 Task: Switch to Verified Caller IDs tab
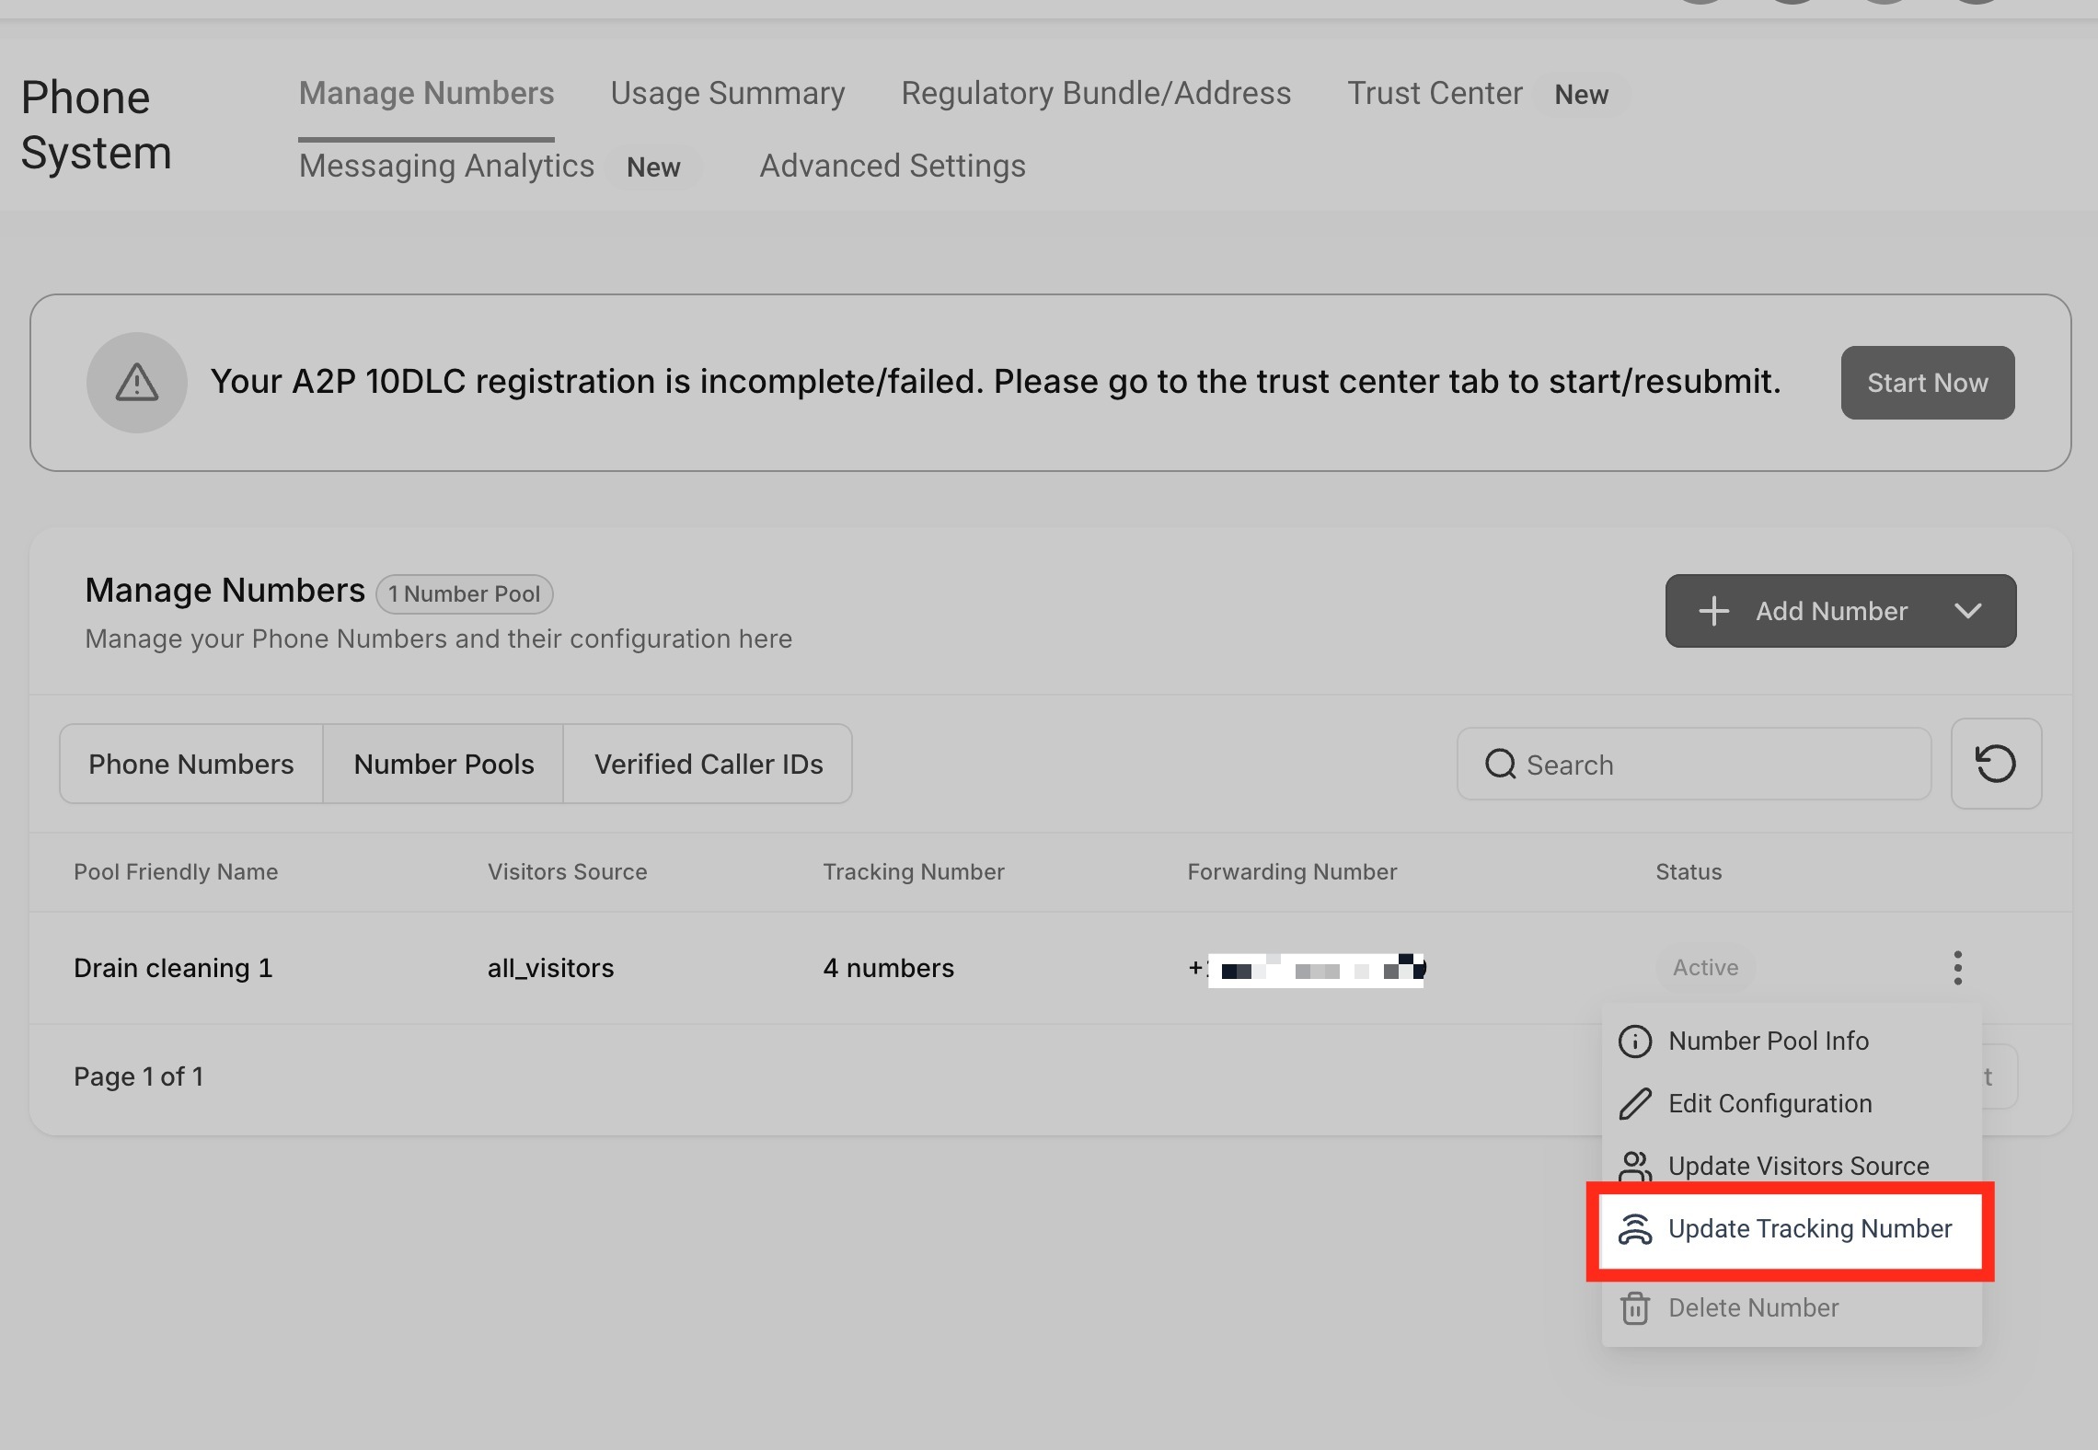708,764
